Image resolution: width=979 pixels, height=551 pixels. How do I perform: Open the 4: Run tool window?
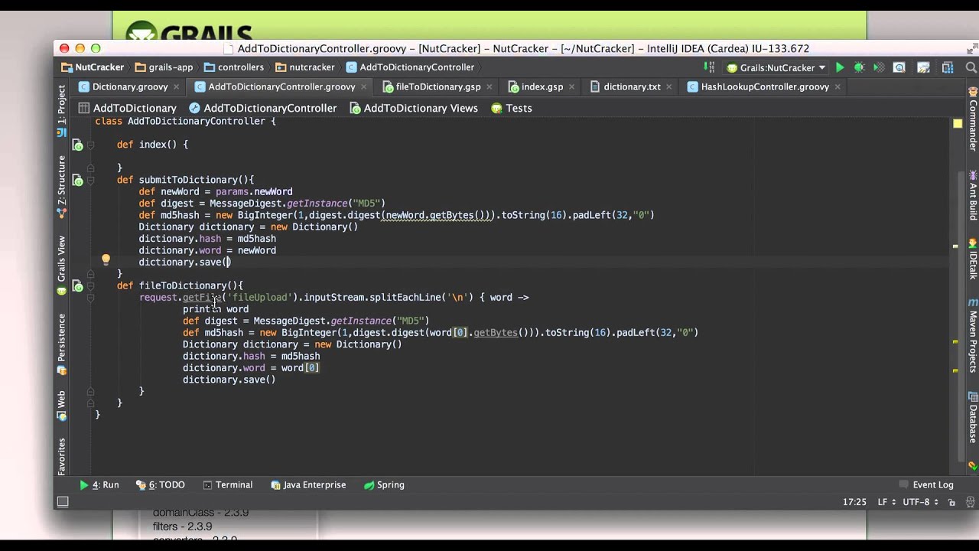point(99,485)
